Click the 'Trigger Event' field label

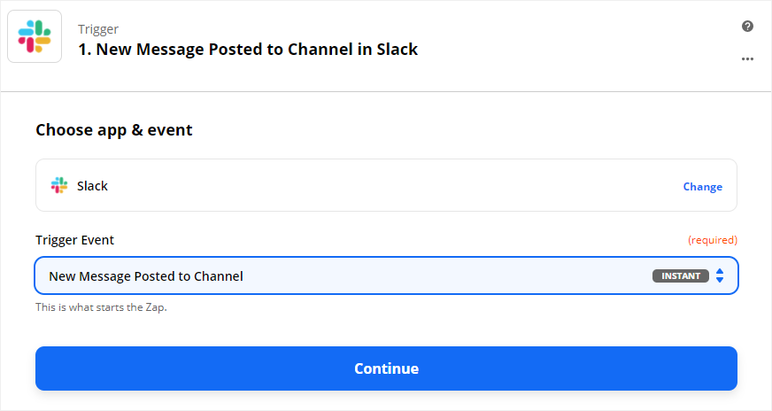[x=74, y=240]
